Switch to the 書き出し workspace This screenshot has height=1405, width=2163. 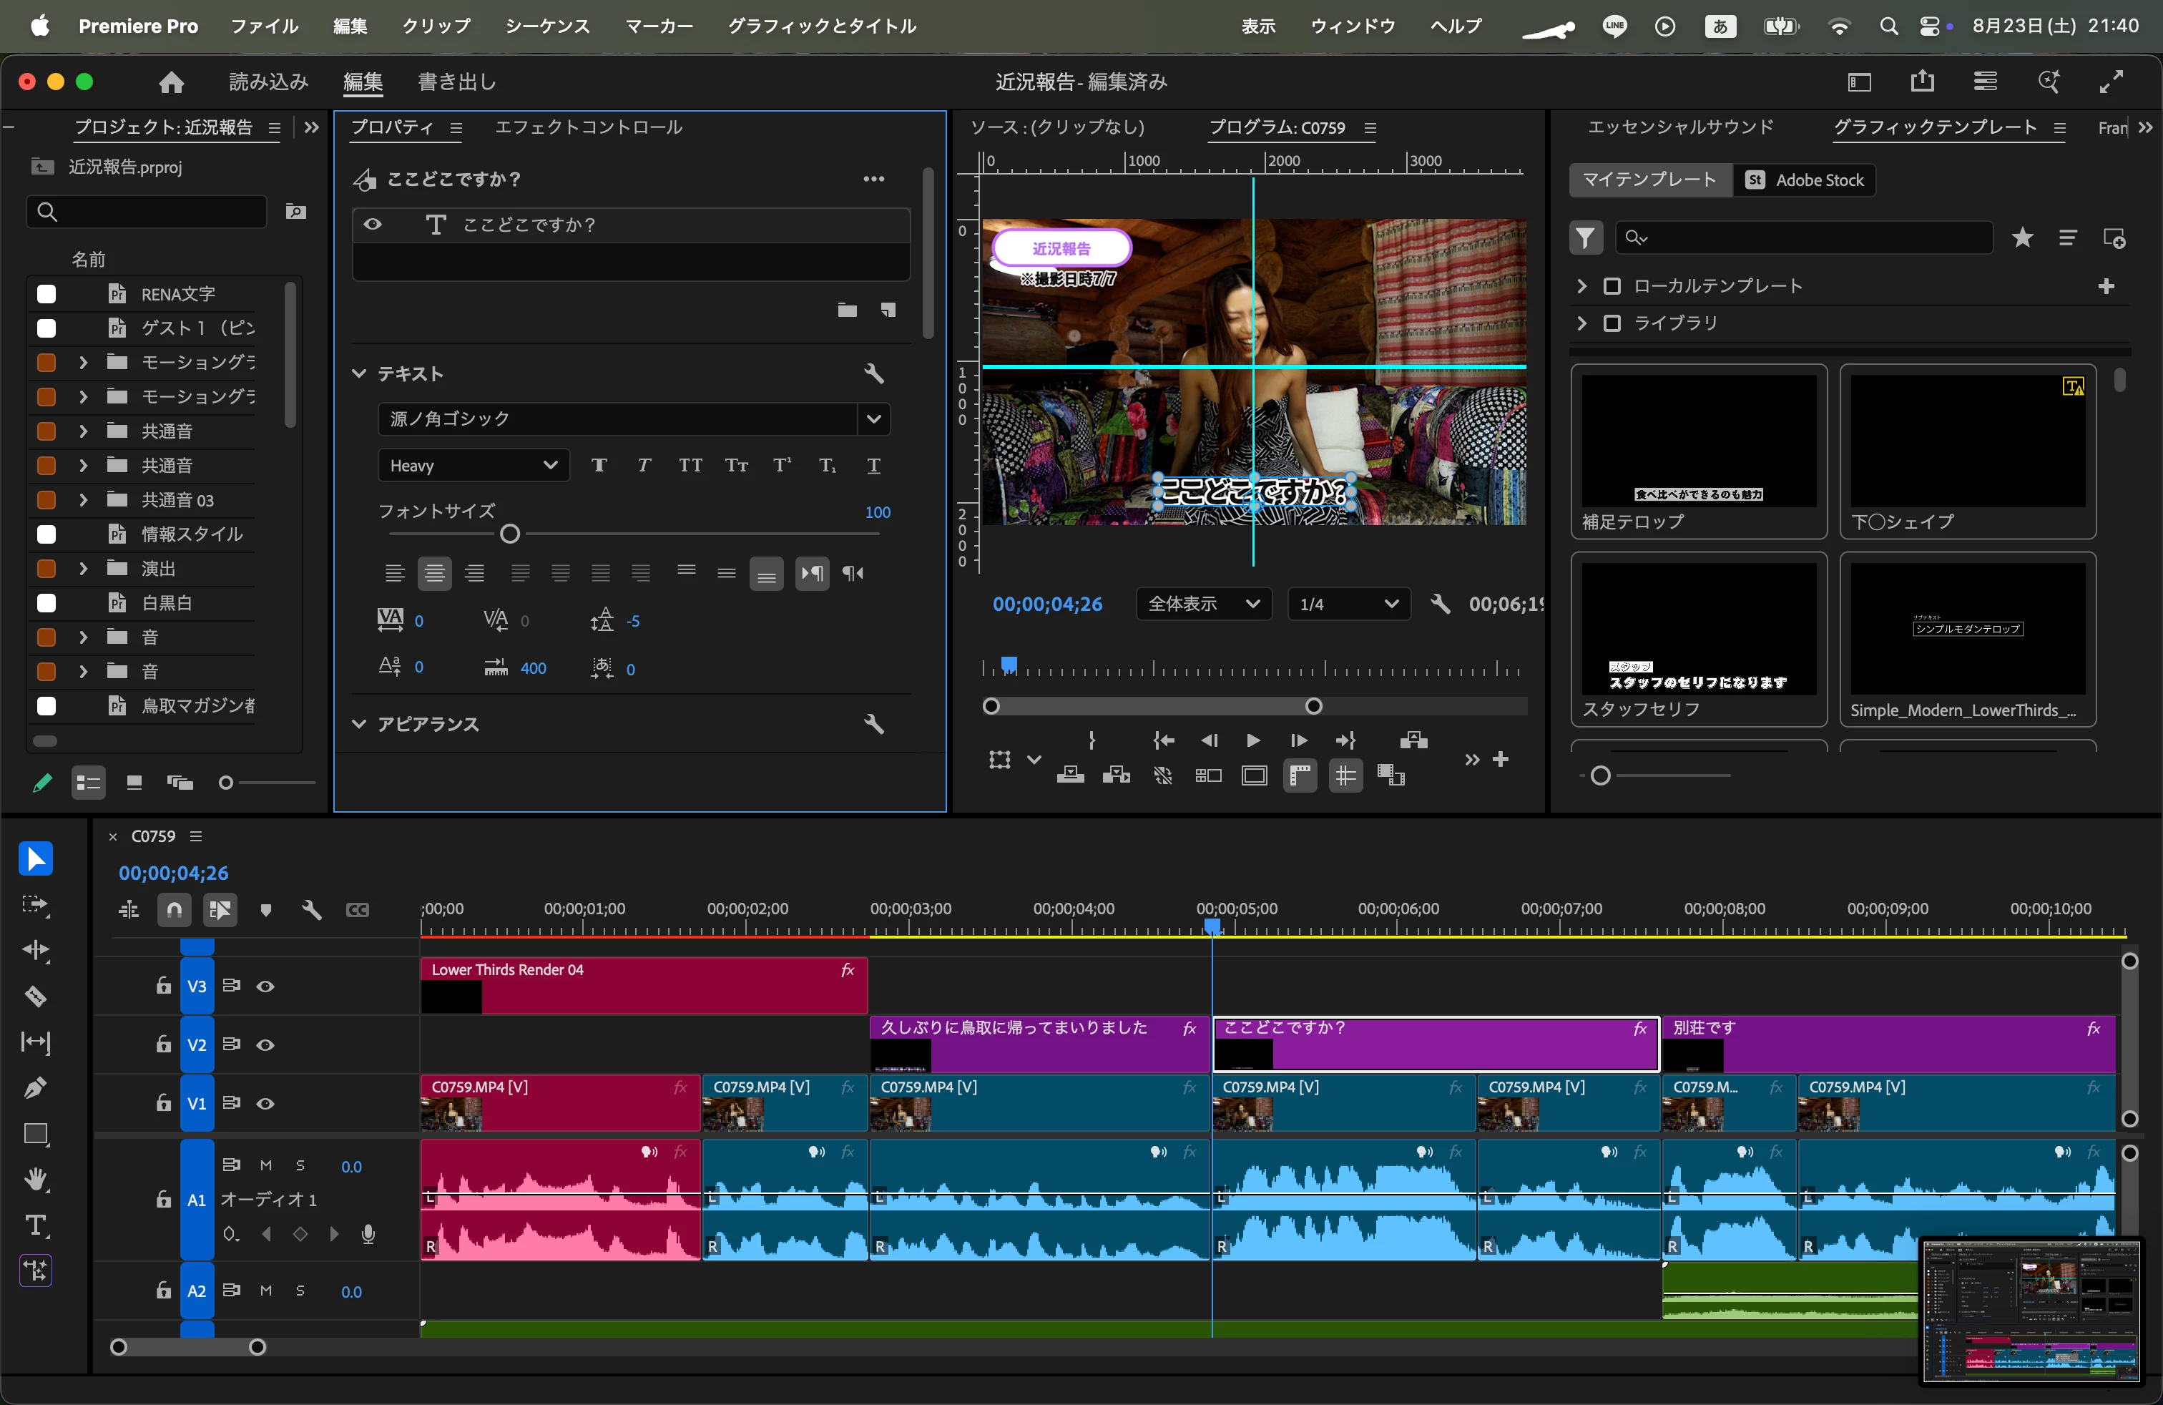pos(456,82)
